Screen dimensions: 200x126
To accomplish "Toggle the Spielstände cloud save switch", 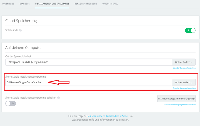I will (x=190, y=30).
